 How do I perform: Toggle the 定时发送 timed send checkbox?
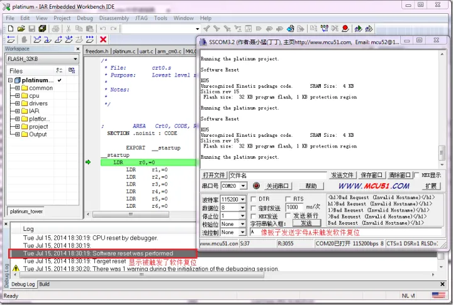pyautogui.click(x=254, y=208)
